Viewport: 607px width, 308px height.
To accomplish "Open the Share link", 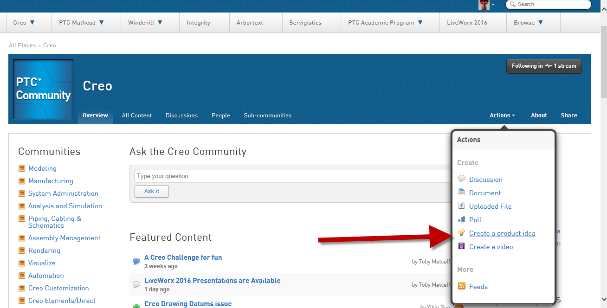I will 569,115.
